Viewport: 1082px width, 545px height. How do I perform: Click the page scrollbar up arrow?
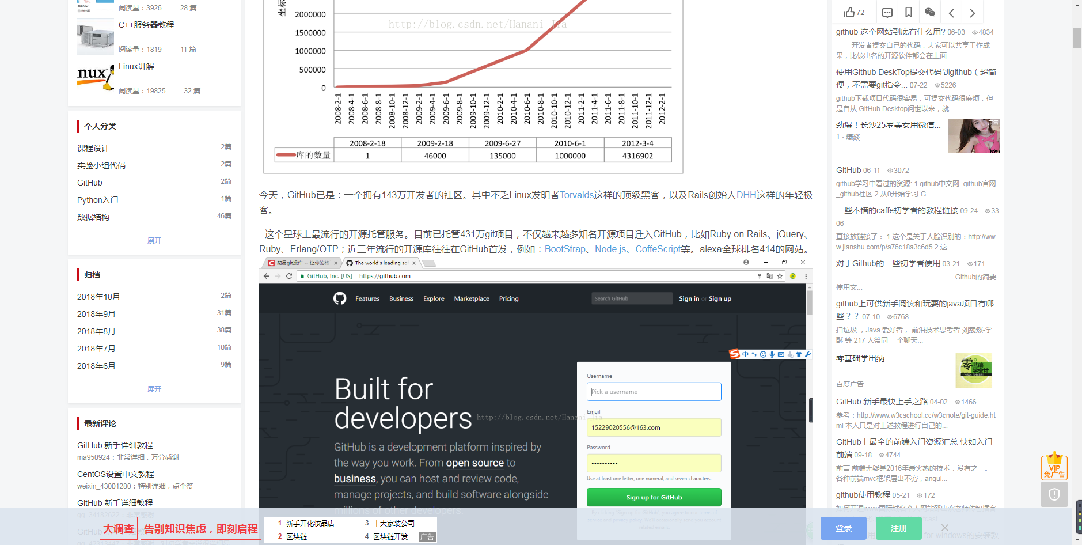click(x=1077, y=5)
